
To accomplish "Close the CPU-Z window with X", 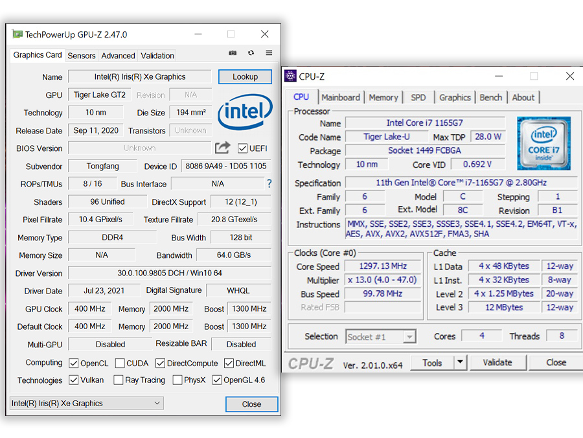I will tap(569, 76).
